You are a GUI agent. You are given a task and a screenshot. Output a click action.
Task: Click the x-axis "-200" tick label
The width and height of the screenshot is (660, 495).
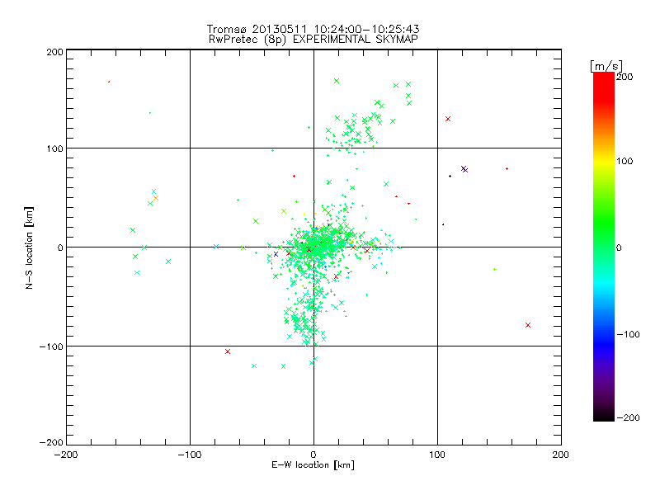(x=66, y=455)
